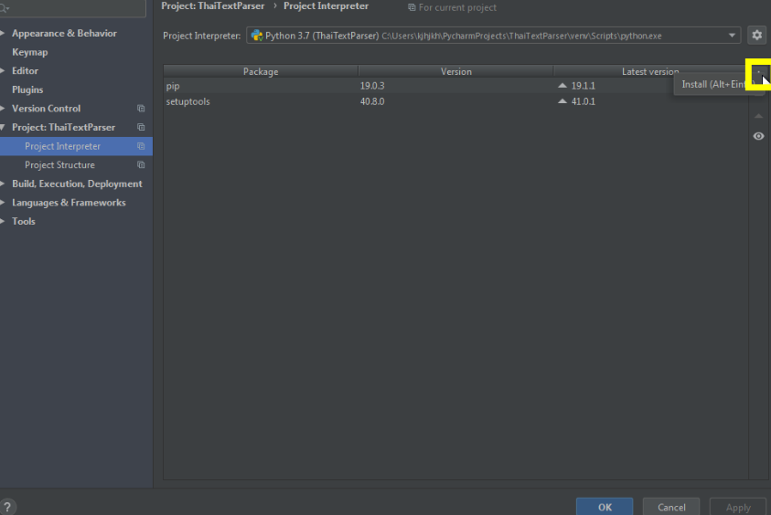Click the update arrow next to 19.1.1

(562, 86)
